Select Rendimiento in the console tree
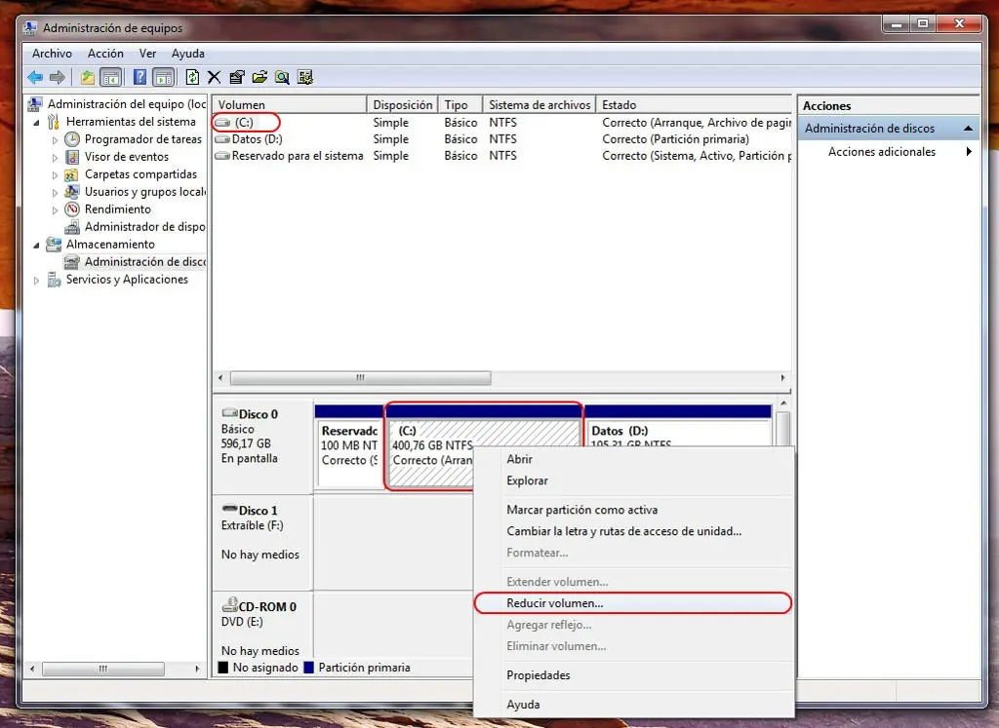999x728 pixels. click(x=117, y=210)
